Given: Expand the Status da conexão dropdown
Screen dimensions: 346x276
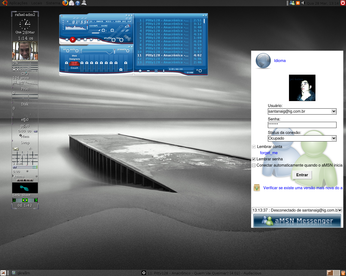Looking at the screenshot, I should click(x=334, y=138).
